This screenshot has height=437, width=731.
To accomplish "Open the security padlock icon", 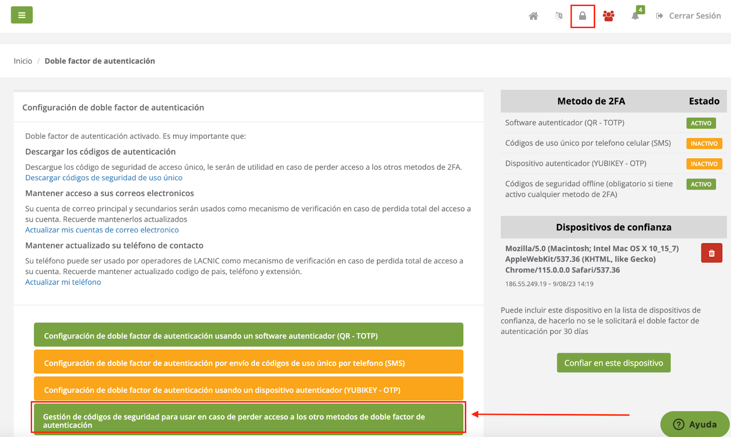I will point(583,16).
